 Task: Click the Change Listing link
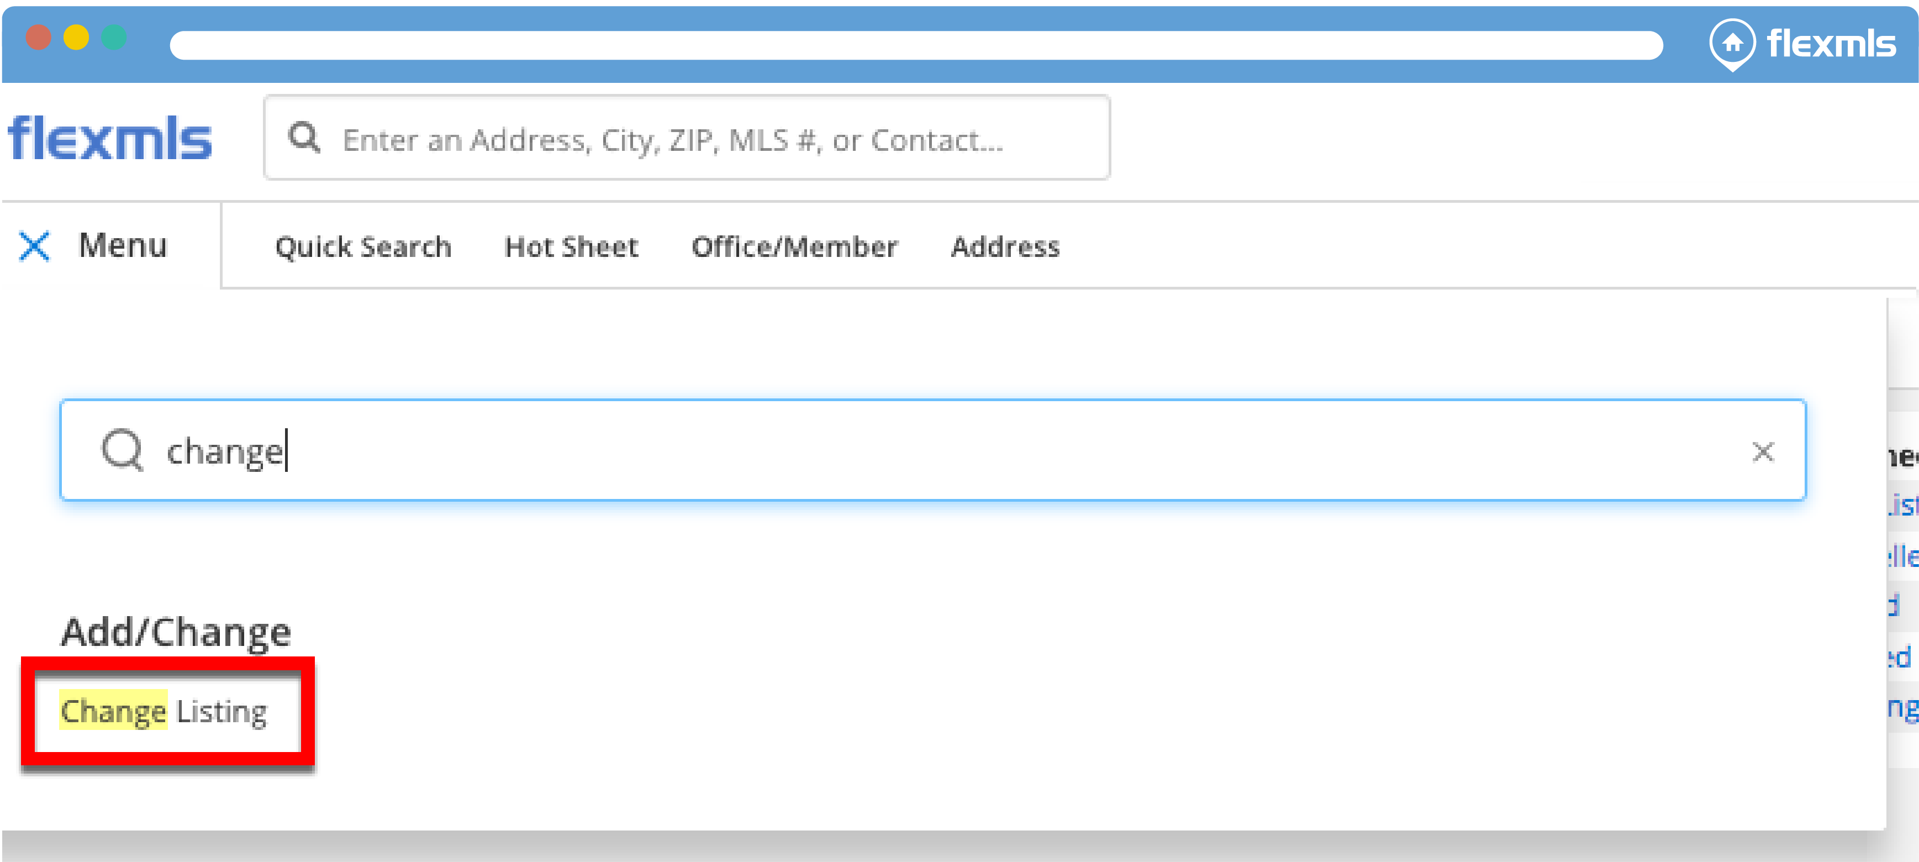tap(163, 711)
